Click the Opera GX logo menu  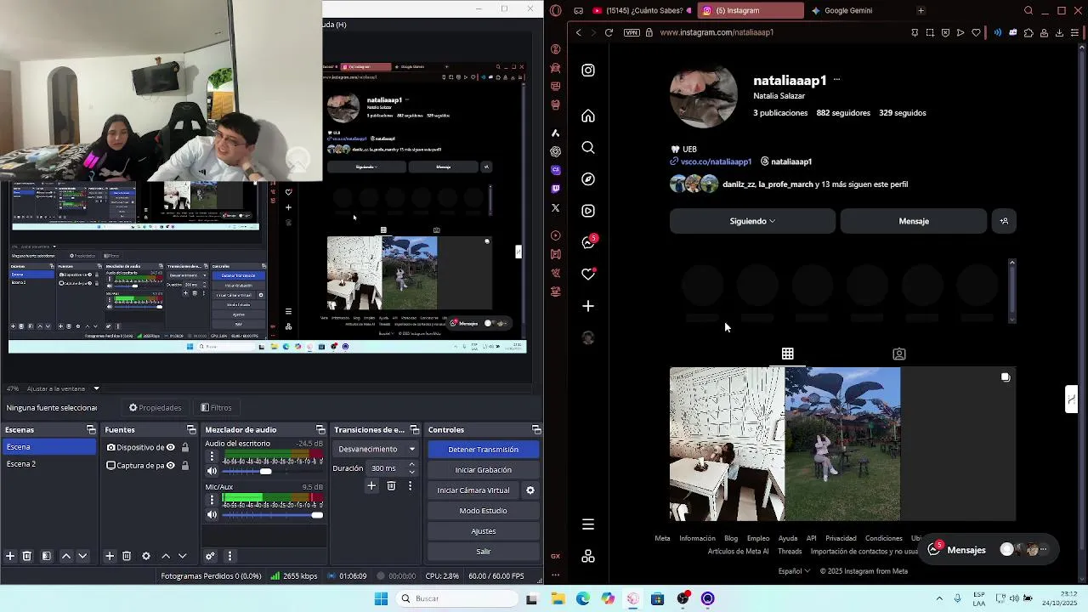[x=556, y=10]
